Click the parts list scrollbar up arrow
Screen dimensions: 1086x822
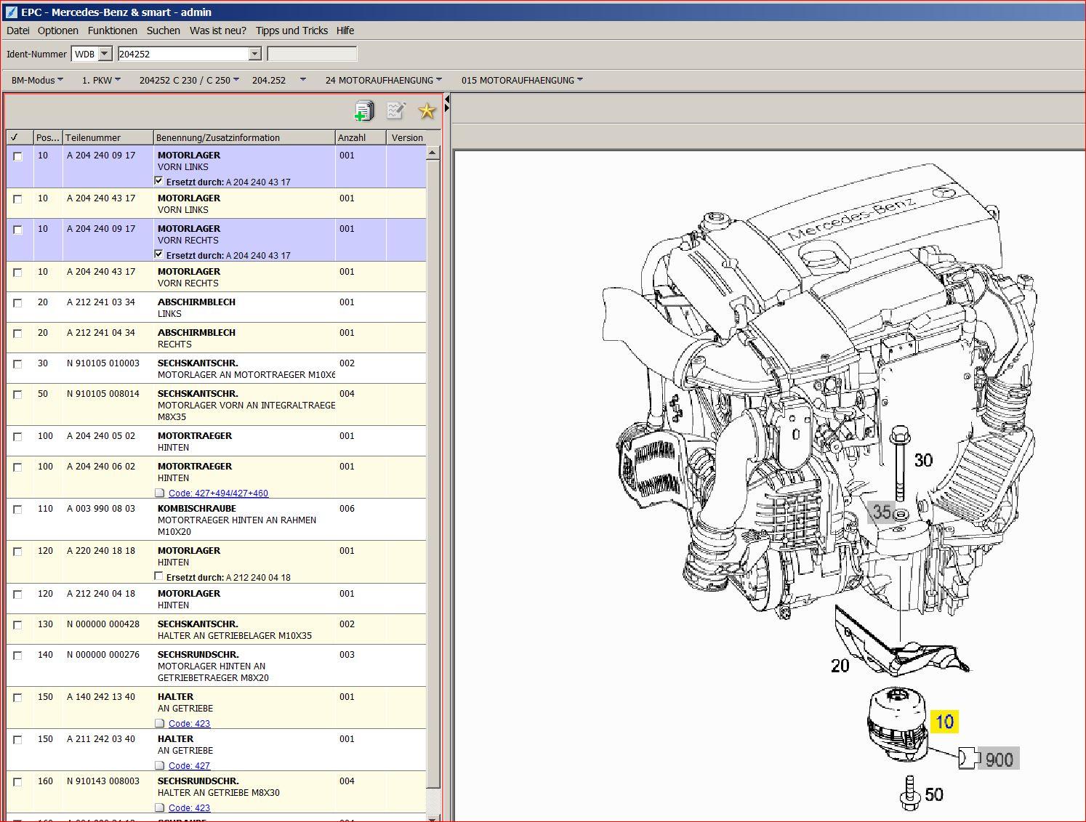[433, 153]
